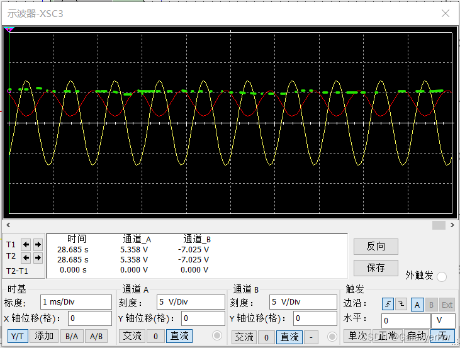Set trigger mode to 自动
The width and height of the screenshot is (460, 348).
417,336
